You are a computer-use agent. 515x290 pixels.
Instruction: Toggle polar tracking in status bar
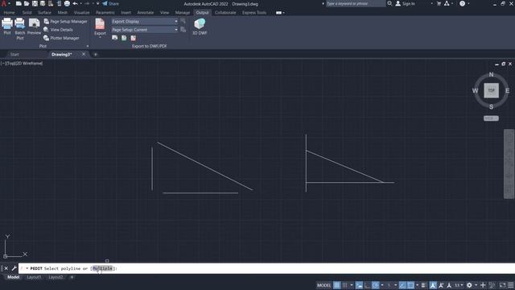tap(376, 285)
